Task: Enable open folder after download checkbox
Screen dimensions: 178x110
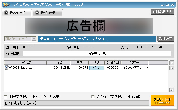Action: pos(93,97)
